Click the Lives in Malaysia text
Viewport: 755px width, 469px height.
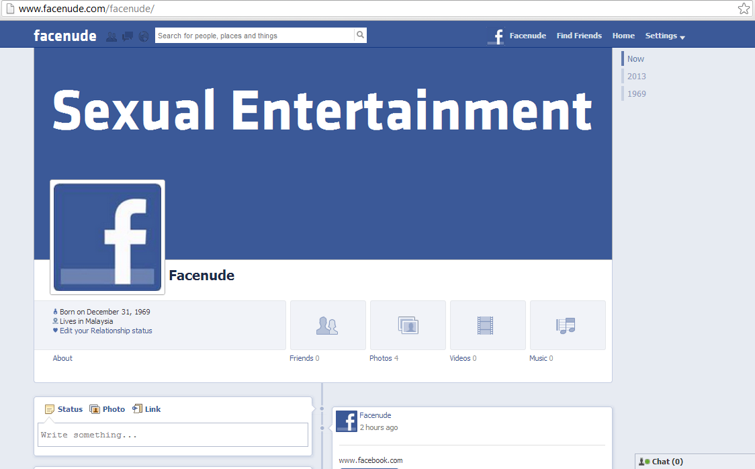pyautogui.click(x=87, y=321)
